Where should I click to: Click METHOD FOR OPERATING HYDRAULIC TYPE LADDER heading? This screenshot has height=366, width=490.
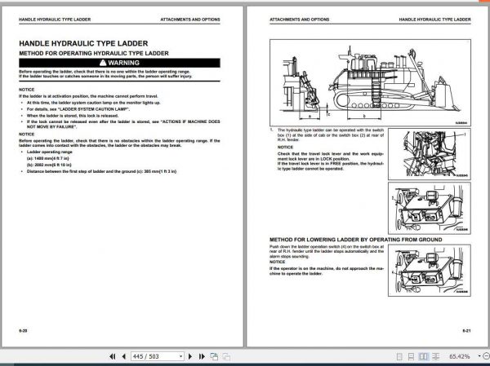coord(94,53)
